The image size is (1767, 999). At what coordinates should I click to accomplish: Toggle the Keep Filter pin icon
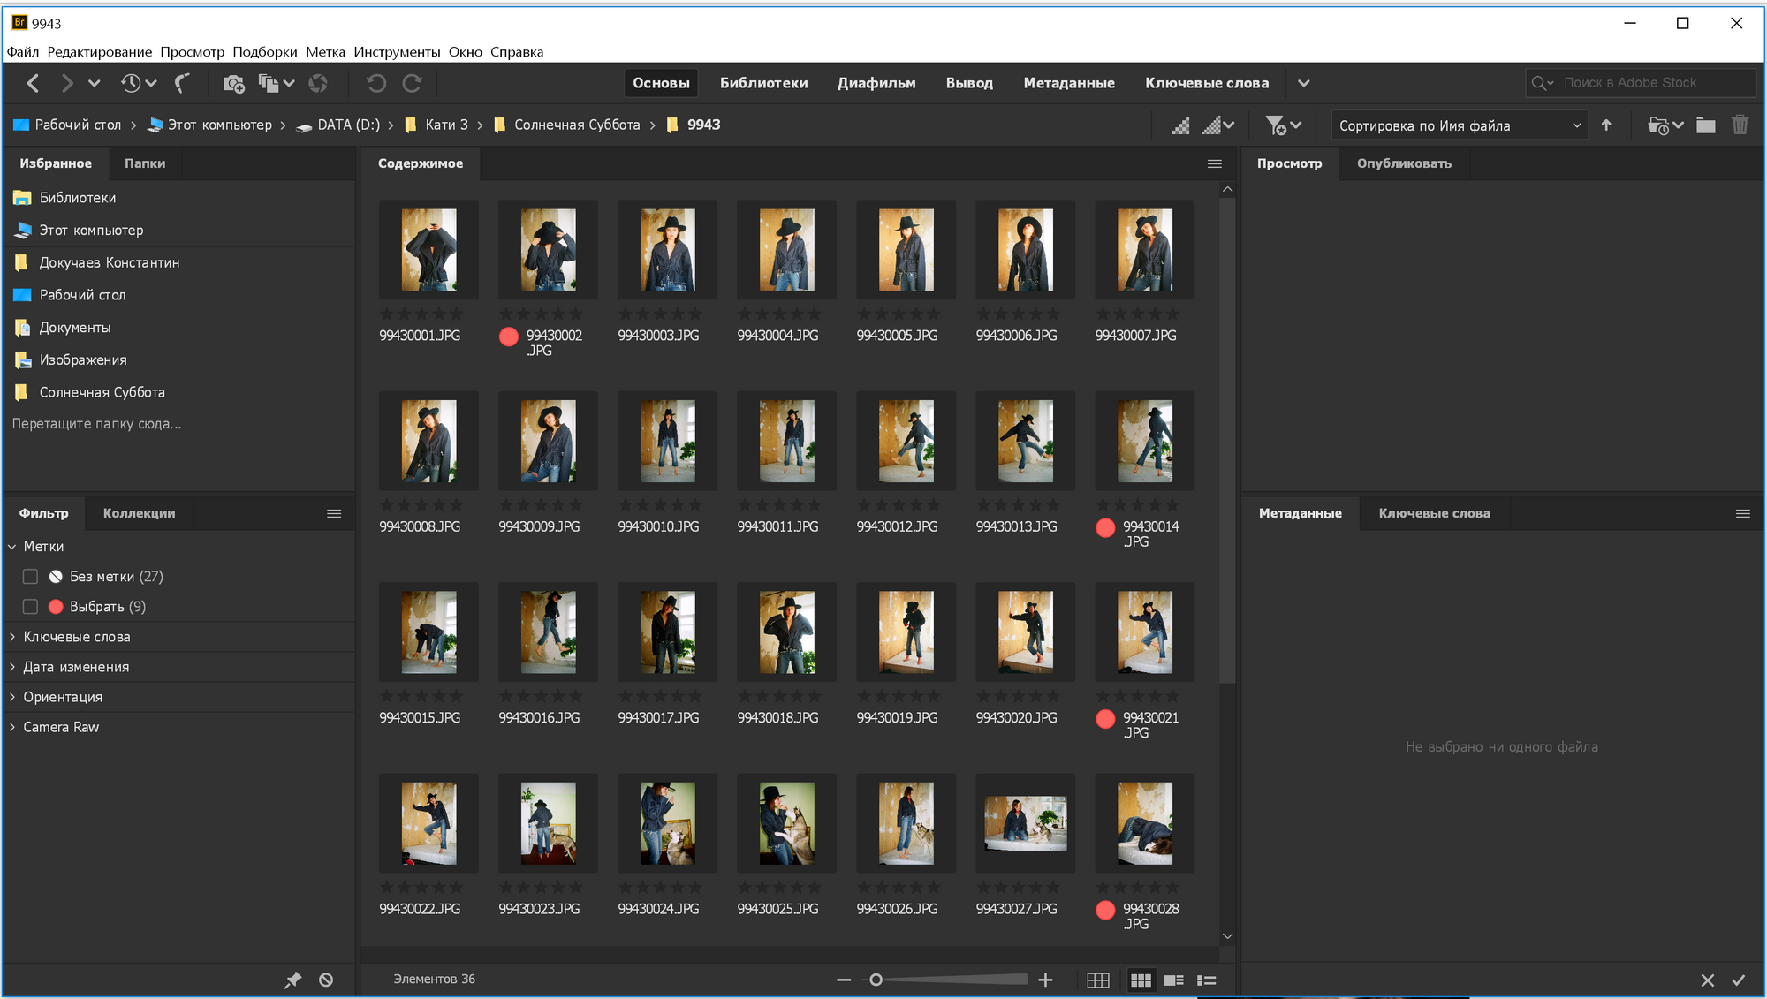[x=292, y=980]
